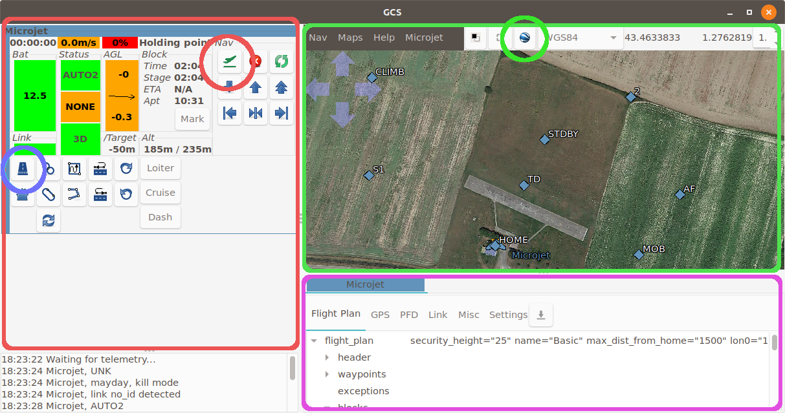
Task: Click the green resurrect icon
Action: [x=282, y=61]
